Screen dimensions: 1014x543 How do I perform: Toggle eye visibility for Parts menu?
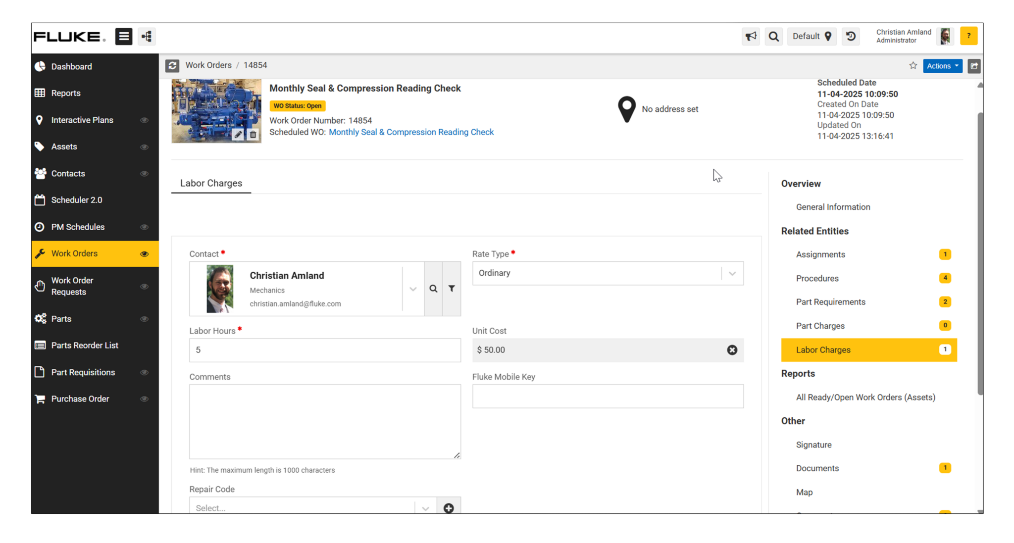(x=144, y=319)
